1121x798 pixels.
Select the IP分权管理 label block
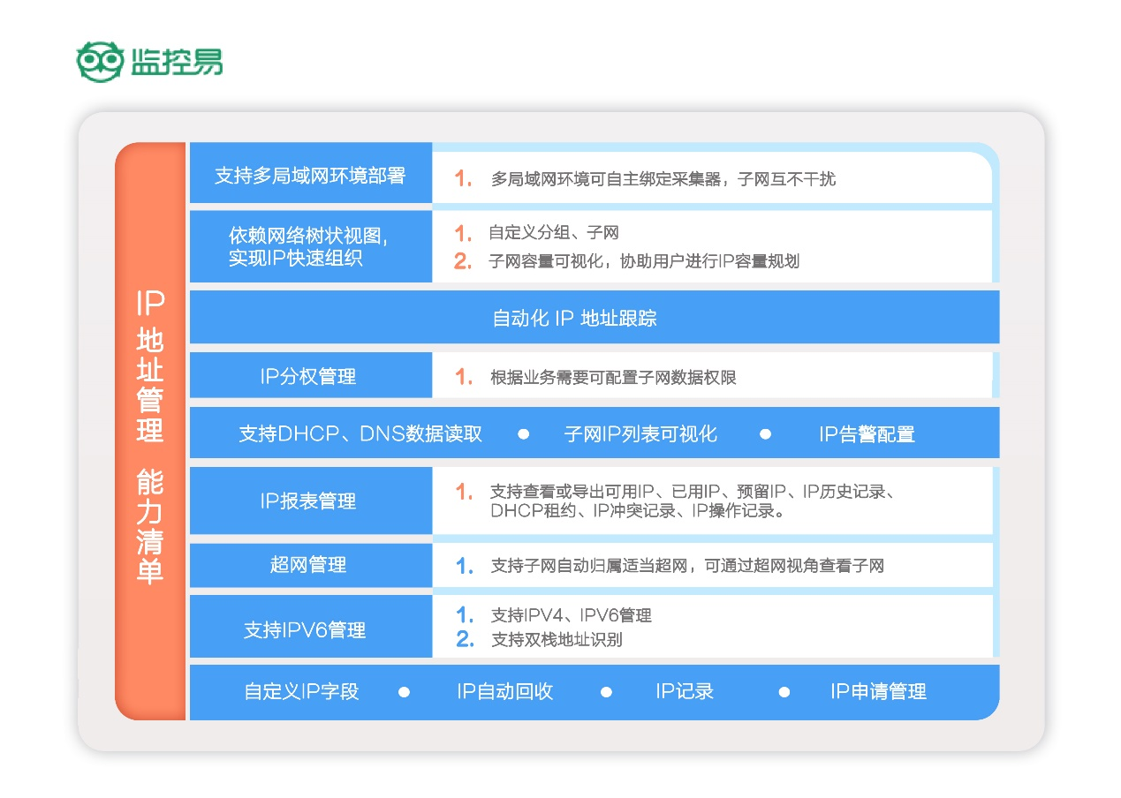(311, 374)
